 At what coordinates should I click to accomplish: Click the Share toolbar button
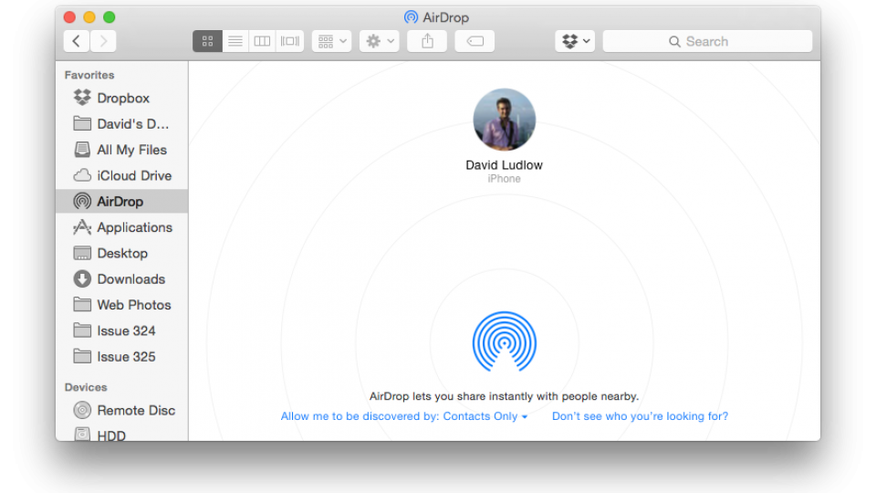[427, 41]
